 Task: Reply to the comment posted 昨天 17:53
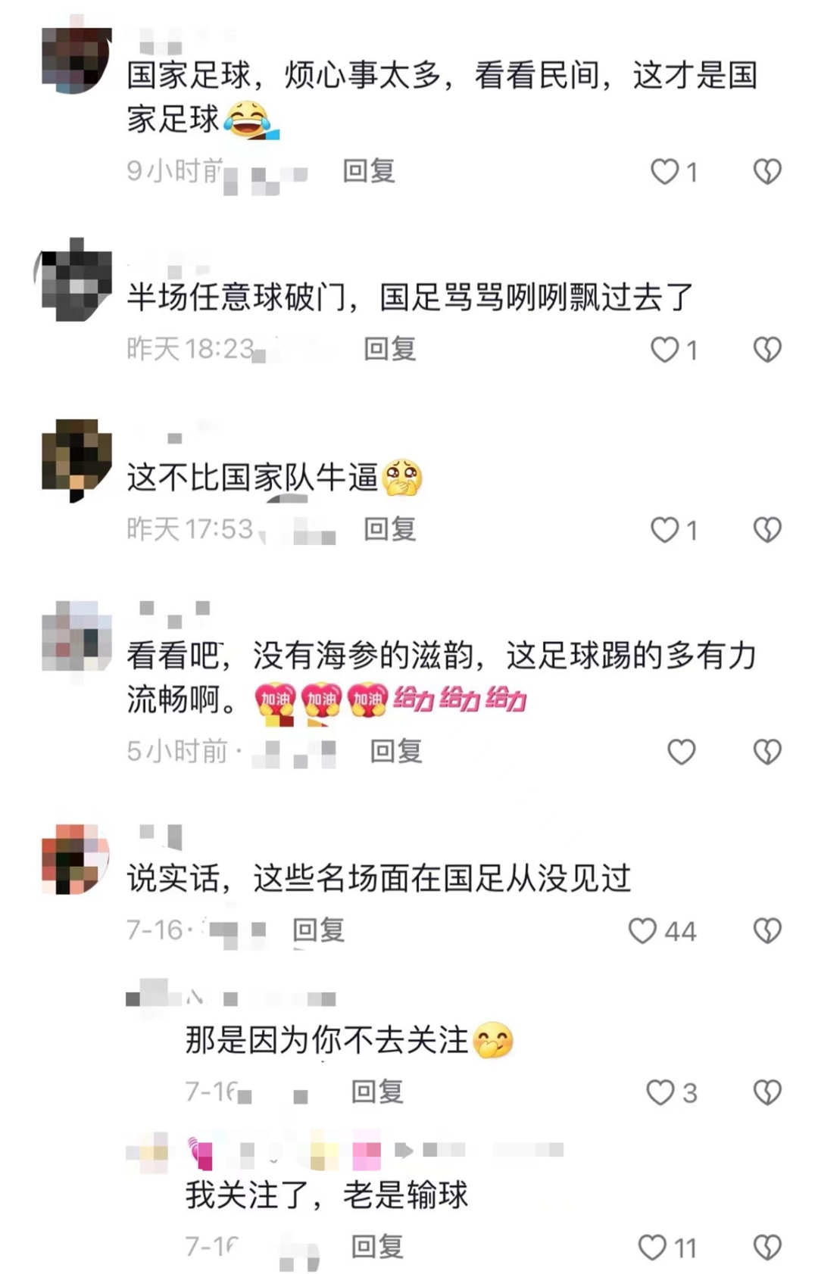[x=390, y=529]
